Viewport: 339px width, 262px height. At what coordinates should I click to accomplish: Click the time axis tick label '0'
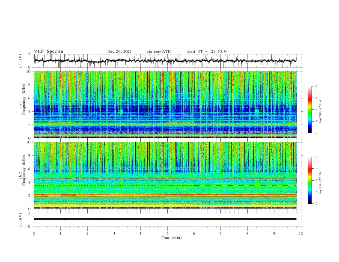(34, 233)
